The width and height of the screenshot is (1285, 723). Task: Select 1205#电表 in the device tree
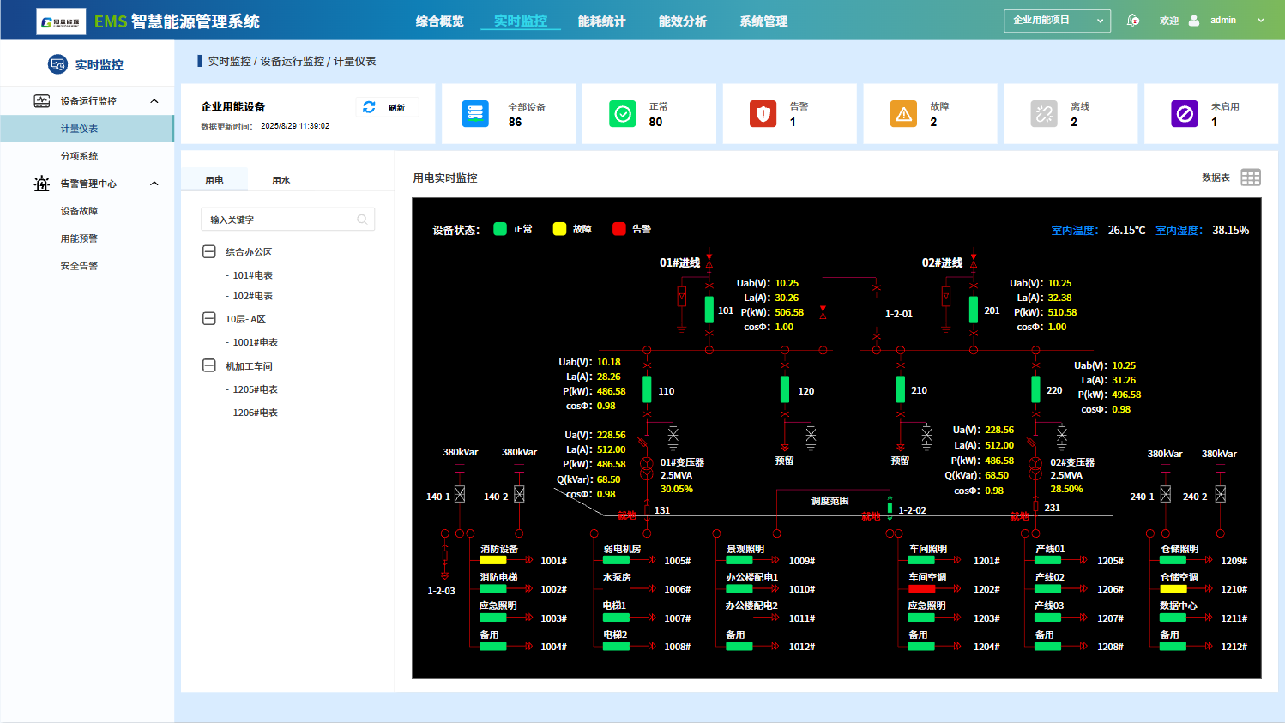click(x=256, y=389)
